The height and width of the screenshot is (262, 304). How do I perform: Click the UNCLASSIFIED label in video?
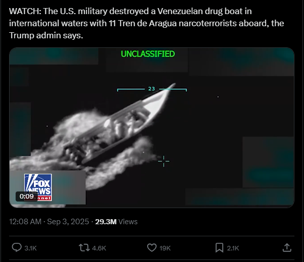[x=148, y=54]
